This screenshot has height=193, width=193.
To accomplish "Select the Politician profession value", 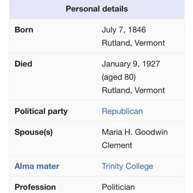I will coord(118,187).
